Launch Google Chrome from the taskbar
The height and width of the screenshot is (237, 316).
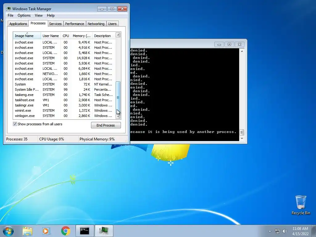65,231
